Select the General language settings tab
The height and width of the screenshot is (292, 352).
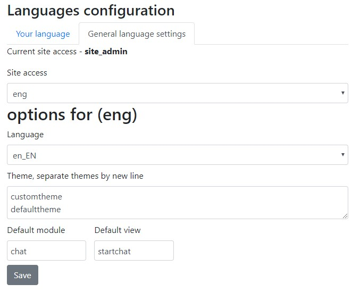[137, 34]
